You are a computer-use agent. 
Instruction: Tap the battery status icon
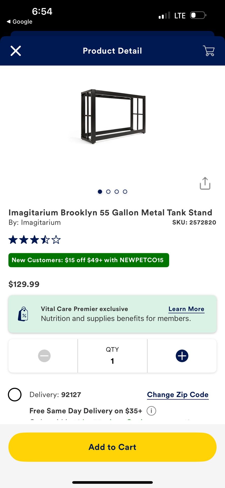click(198, 15)
